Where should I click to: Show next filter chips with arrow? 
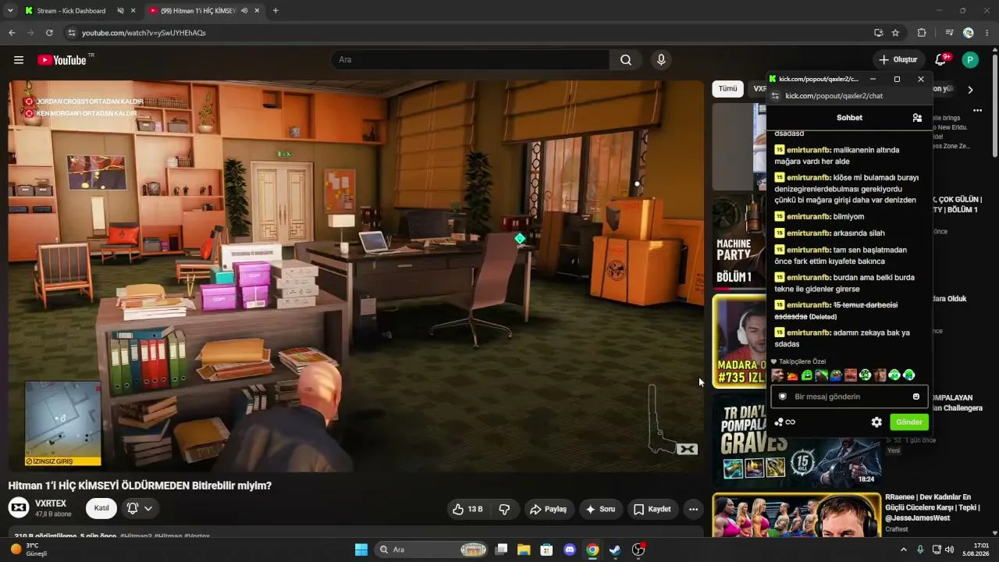pos(970,90)
